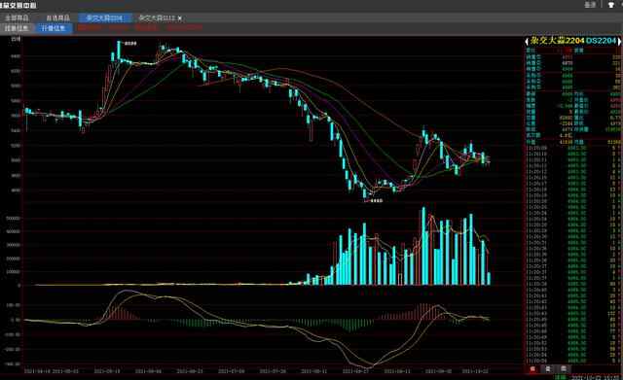Image resolution: width=623 pixels, height=380 pixels.
Task: Click the highest price label on candlestick chart
Action: pyautogui.click(x=130, y=43)
